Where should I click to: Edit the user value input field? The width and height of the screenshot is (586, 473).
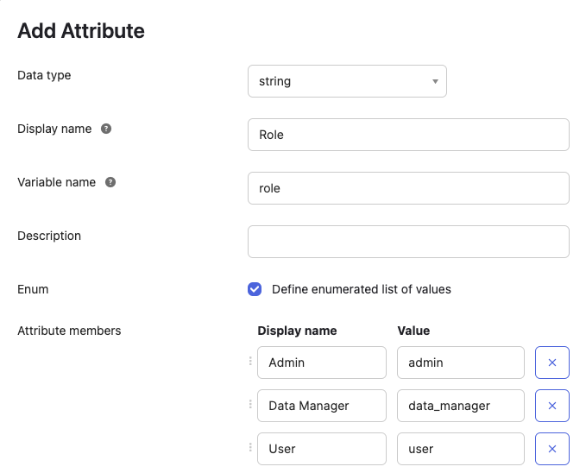[x=460, y=449]
